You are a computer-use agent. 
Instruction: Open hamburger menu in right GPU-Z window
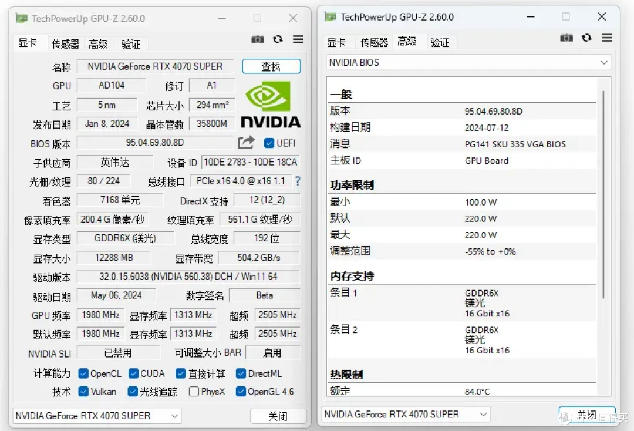[607, 38]
